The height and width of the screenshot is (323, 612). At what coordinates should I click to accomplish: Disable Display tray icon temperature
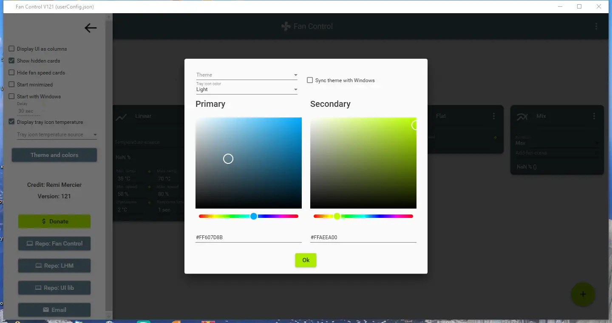(x=12, y=122)
